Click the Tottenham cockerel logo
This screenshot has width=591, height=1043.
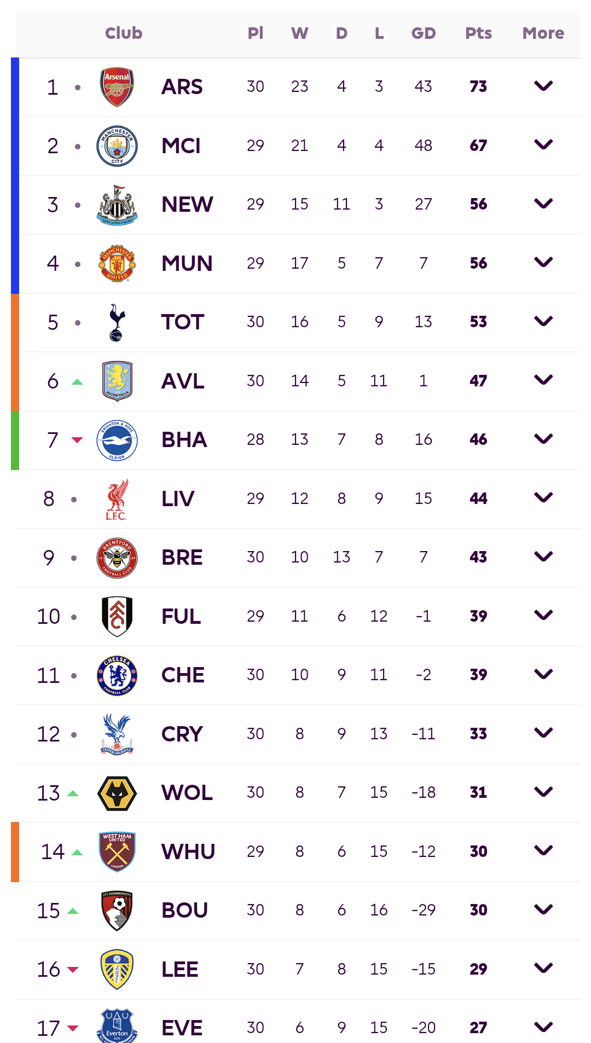117,323
